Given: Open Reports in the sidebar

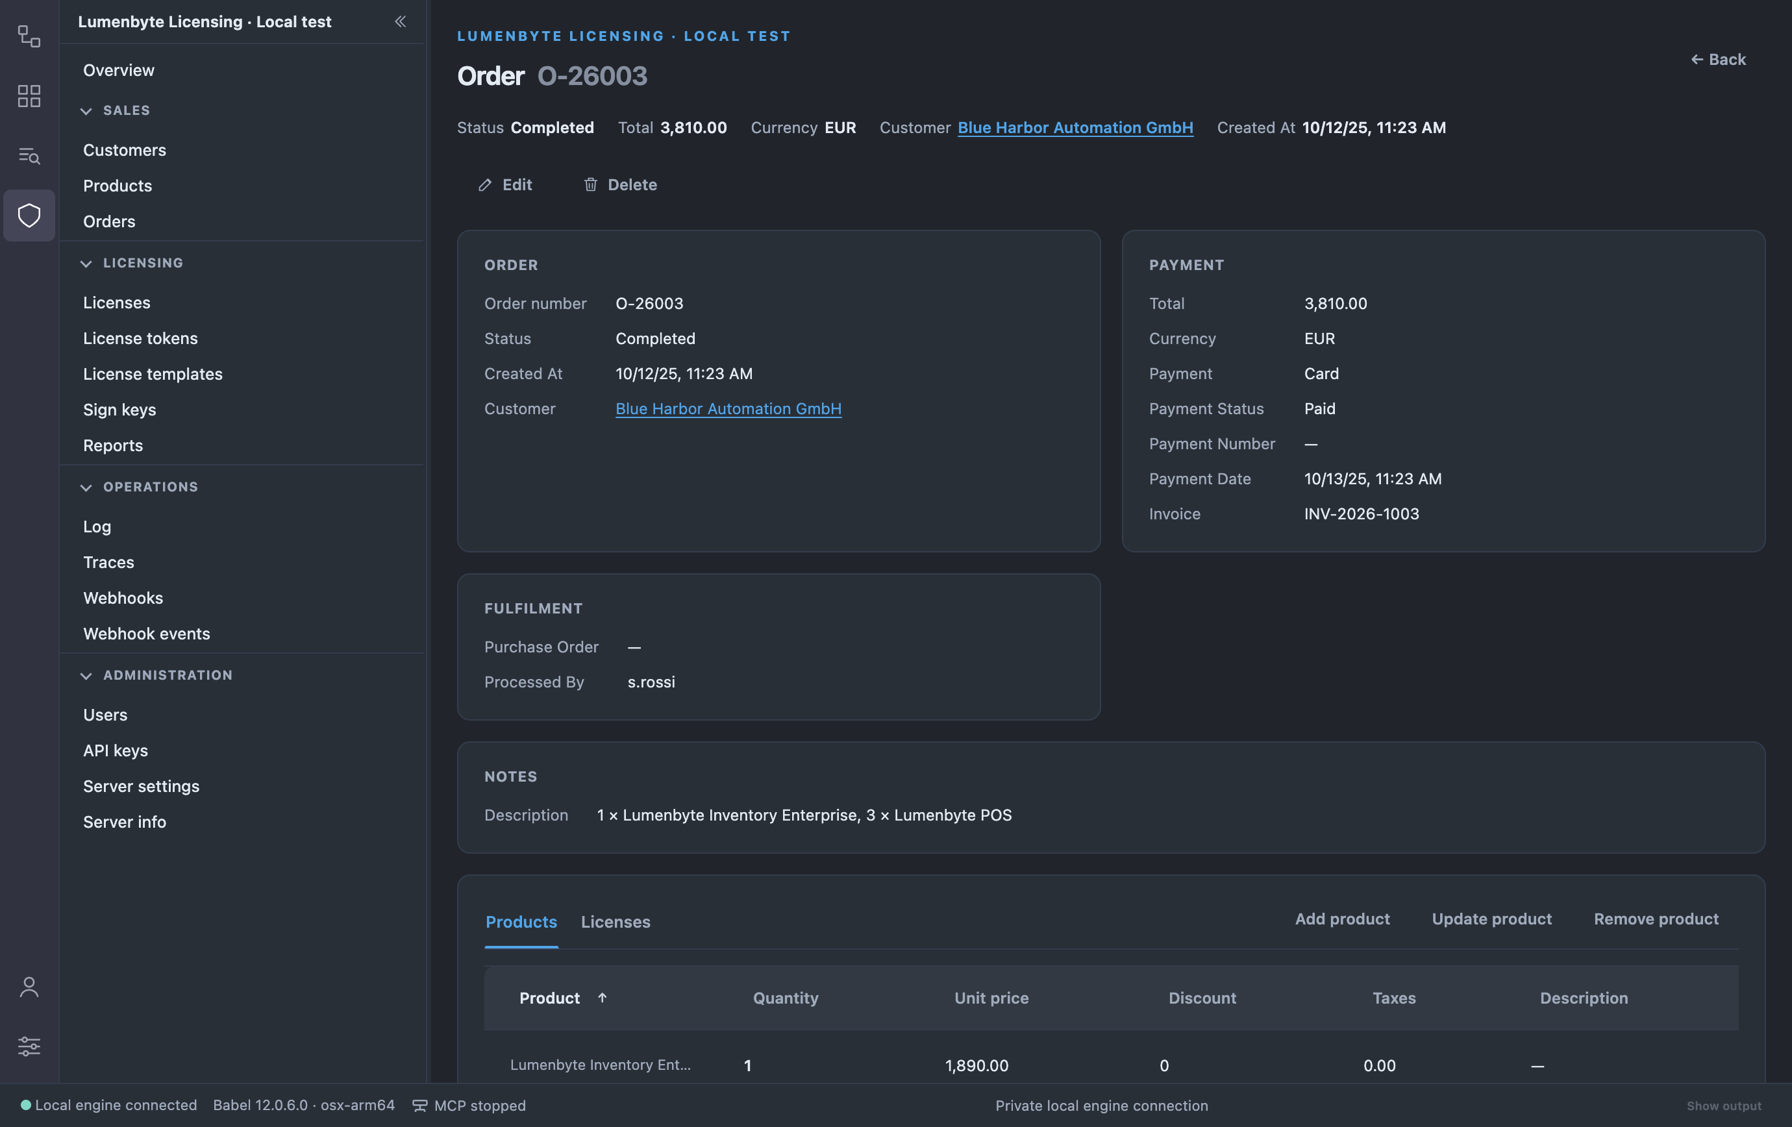Looking at the screenshot, I should coord(113,445).
